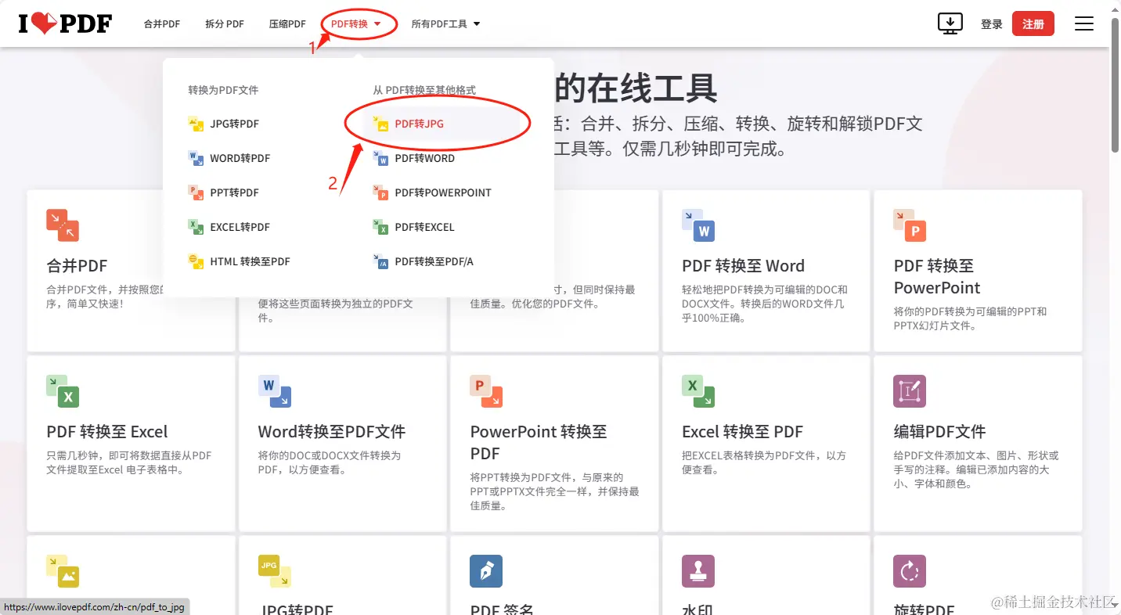Select PDF转换至PDF/A from the dropdown

434,261
